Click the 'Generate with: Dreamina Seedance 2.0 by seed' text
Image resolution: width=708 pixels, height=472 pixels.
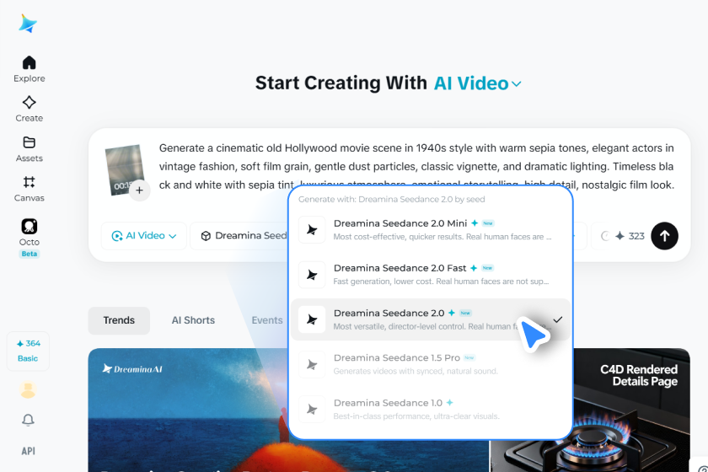391,199
